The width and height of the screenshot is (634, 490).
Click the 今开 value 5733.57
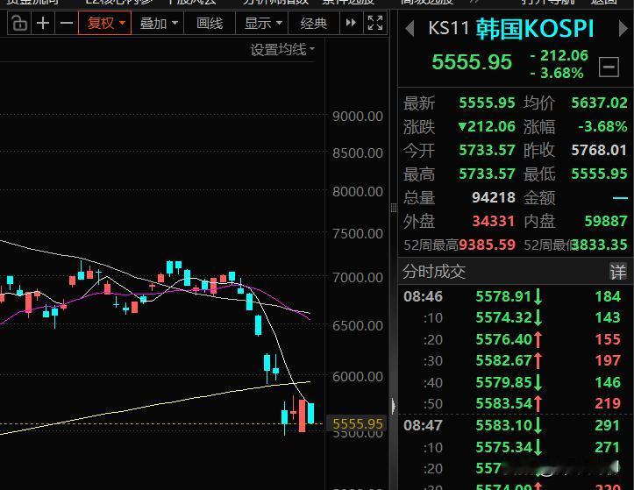click(x=487, y=150)
